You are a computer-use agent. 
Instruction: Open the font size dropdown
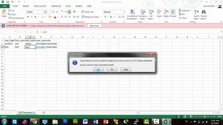tap(50, 12)
